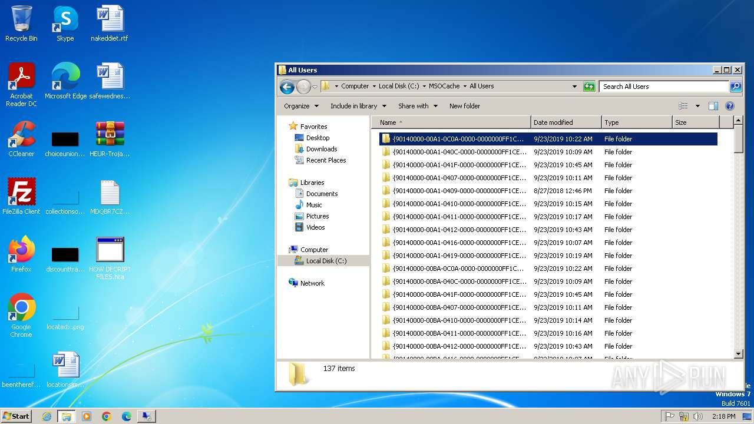Click Favorites heading in navigation pane
Screen dimensions: 754x424
(x=313, y=127)
